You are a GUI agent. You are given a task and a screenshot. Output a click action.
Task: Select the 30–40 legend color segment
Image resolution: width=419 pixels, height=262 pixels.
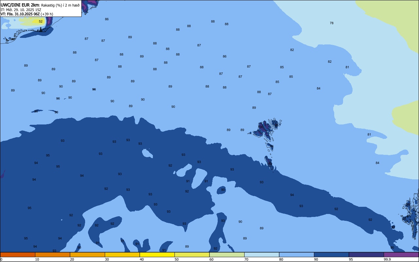coord(122,254)
